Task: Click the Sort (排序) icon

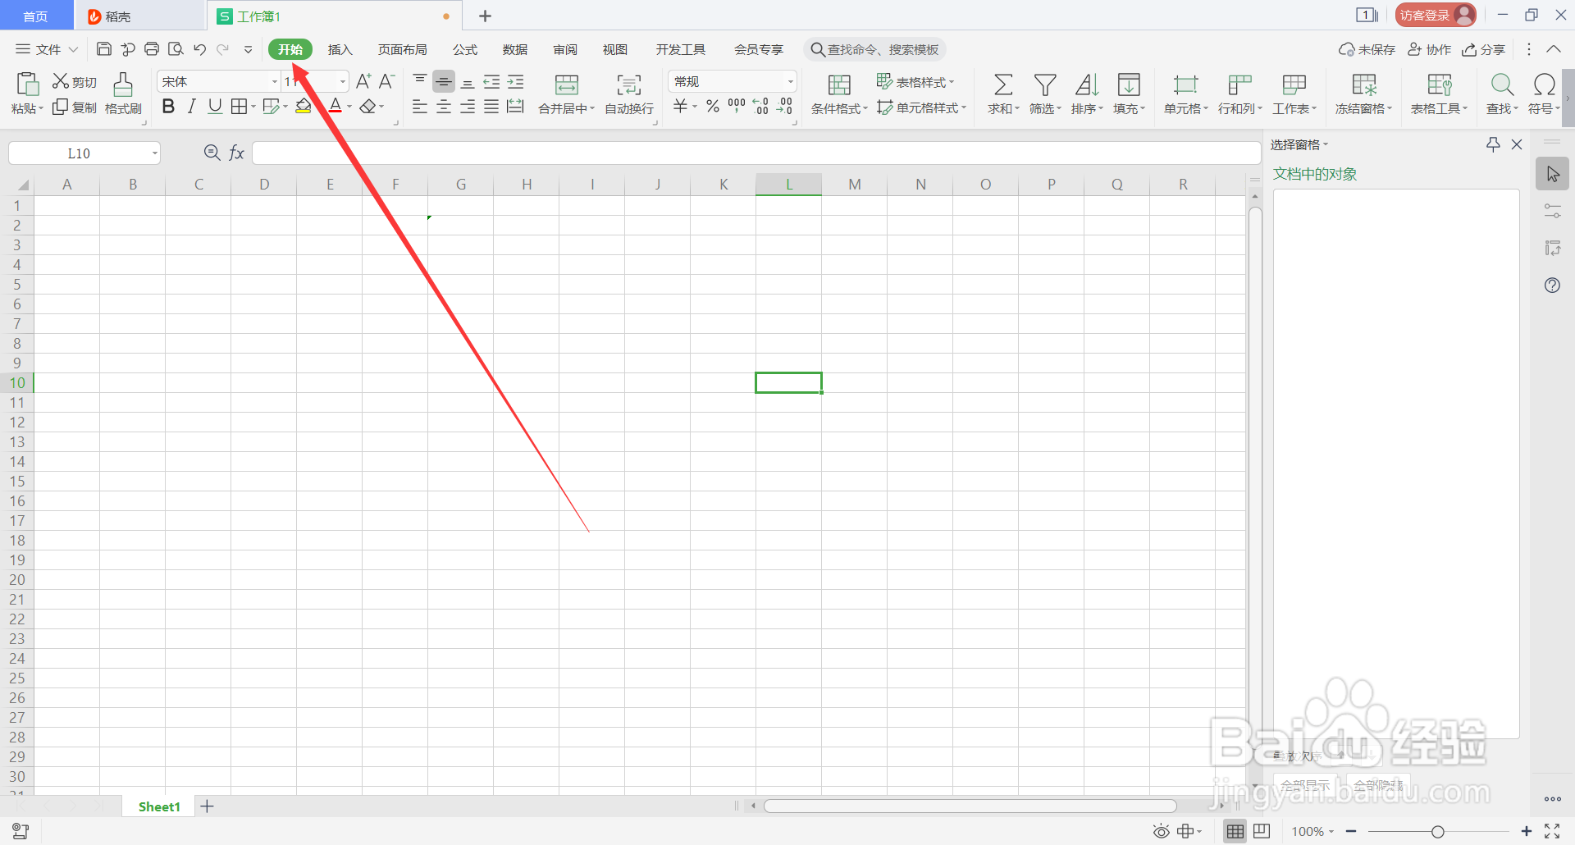Action: pyautogui.click(x=1086, y=84)
